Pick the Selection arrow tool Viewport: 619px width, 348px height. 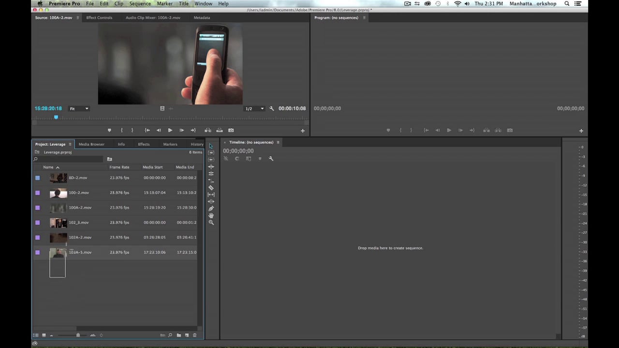point(211,146)
